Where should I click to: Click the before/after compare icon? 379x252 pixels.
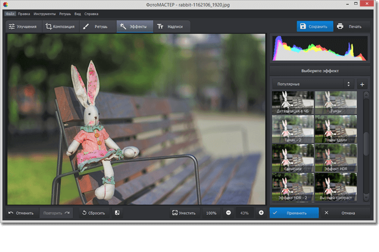coord(117,213)
